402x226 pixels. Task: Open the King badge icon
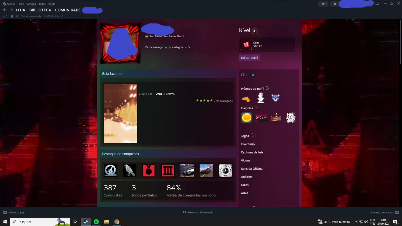tap(246, 44)
